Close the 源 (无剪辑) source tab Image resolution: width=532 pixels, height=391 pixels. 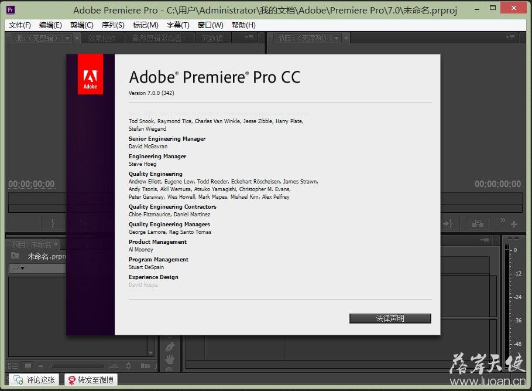(77, 38)
